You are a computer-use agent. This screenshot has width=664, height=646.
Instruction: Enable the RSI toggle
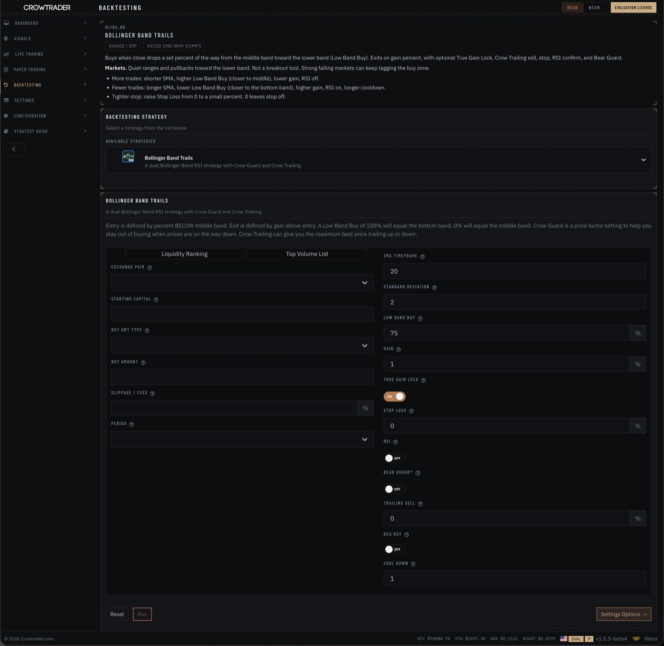tap(394, 458)
